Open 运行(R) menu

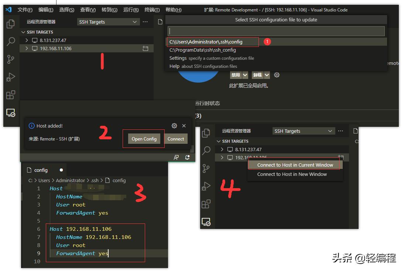131,10
